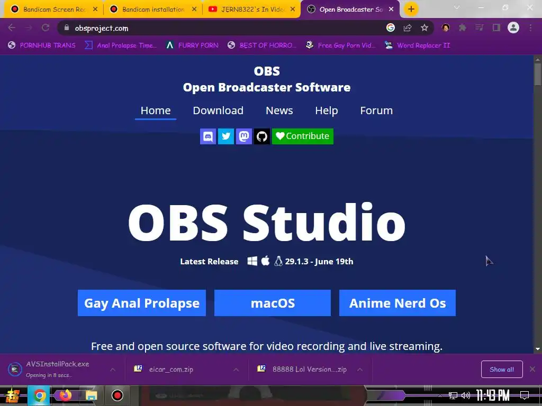Toggle the browser side panel
This screenshot has width=542, height=406.
pyautogui.click(x=496, y=27)
